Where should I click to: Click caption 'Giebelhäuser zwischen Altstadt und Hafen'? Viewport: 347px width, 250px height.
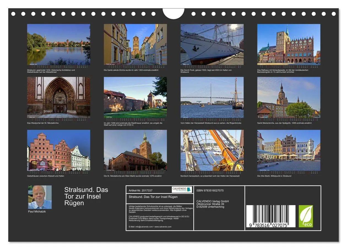45,176
